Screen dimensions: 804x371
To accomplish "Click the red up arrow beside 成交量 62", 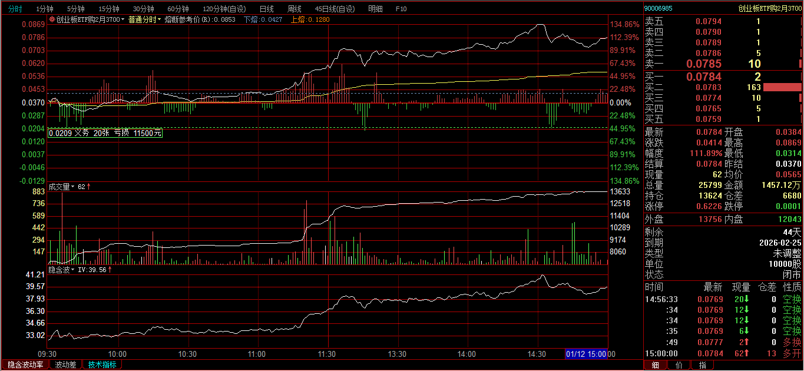I will pos(89,187).
